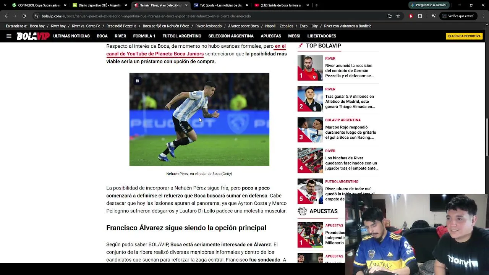489x275 pixels.
Task: Open the SELECCIÓN ARGENTINA section
Action: click(231, 36)
